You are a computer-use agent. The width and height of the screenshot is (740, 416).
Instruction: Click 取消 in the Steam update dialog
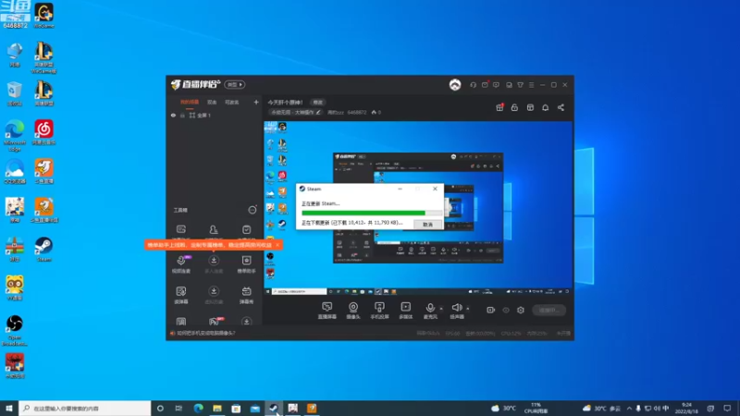tap(427, 225)
